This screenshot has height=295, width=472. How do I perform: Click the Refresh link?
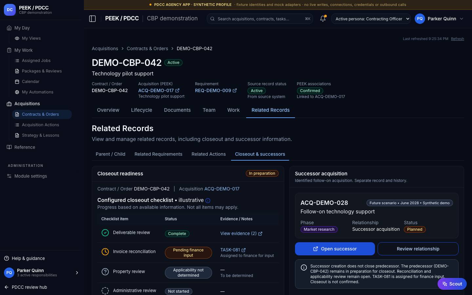[x=457, y=39]
